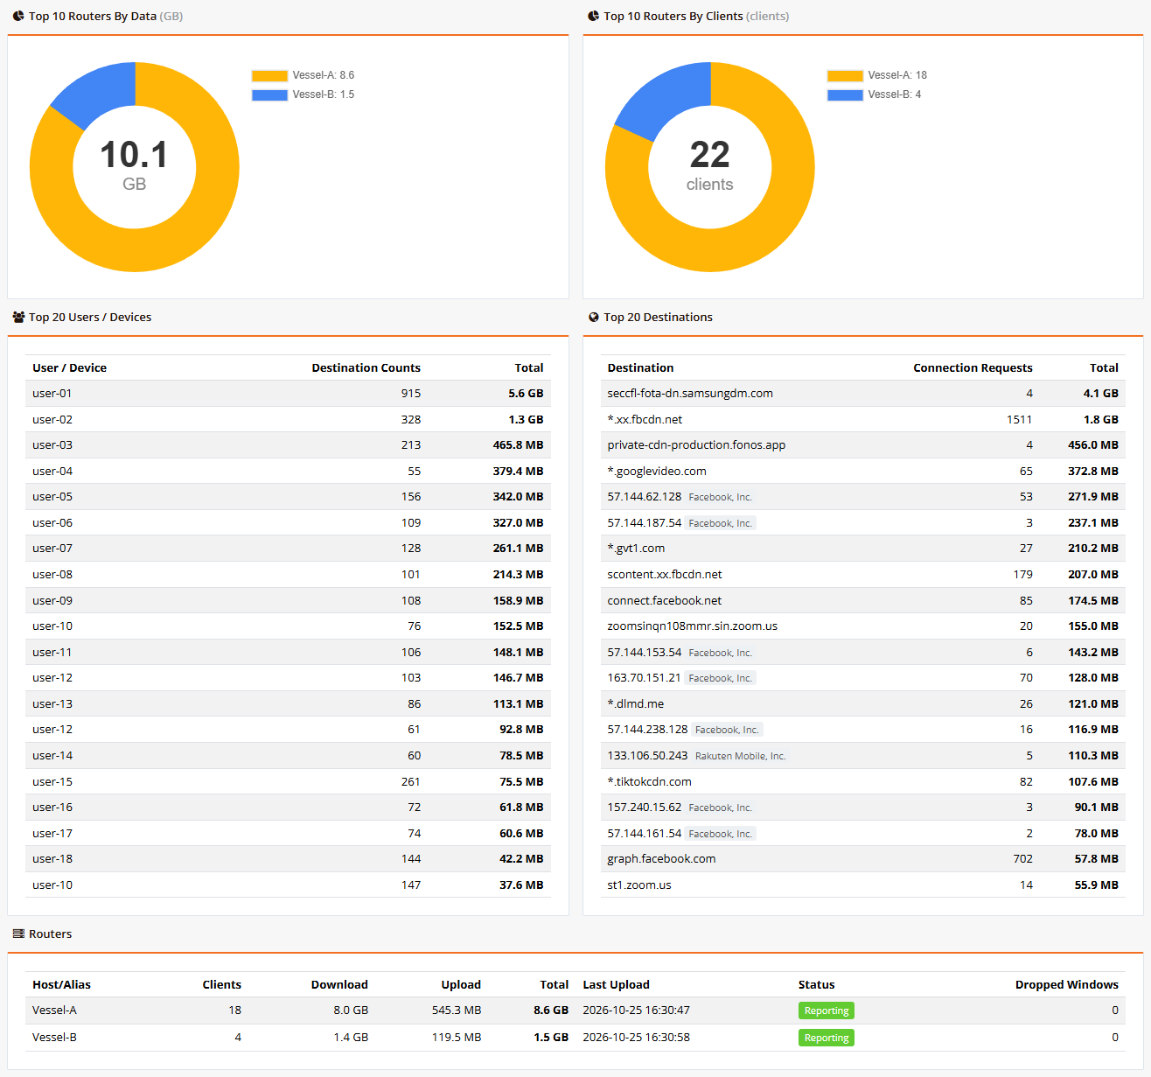Click the globe icon beside Top 20 Destinations

click(x=594, y=317)
